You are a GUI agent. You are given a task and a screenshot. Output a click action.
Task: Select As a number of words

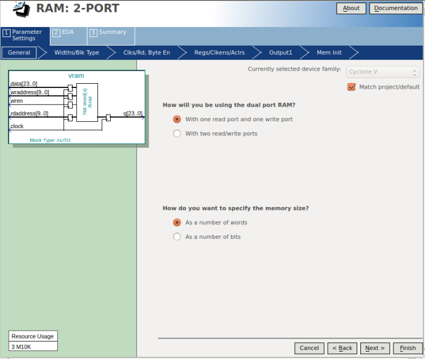point(177,222)
